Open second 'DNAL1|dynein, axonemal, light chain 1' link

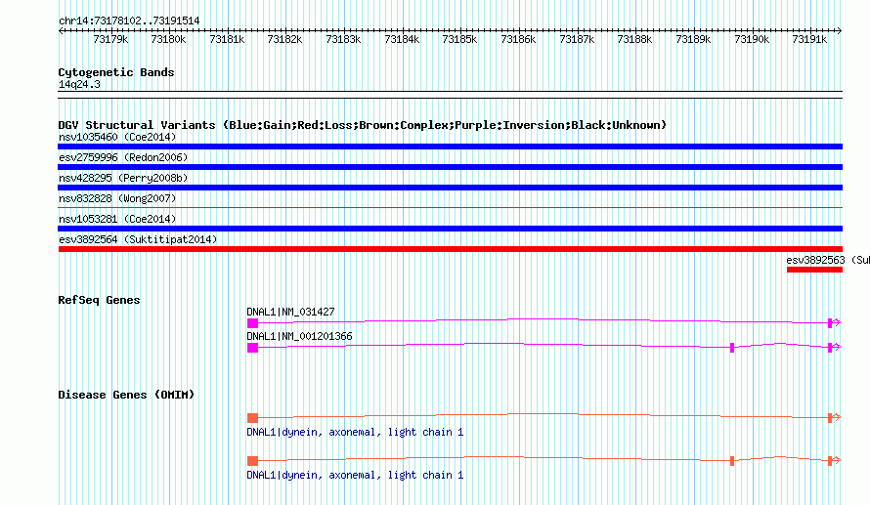point(355,475)
